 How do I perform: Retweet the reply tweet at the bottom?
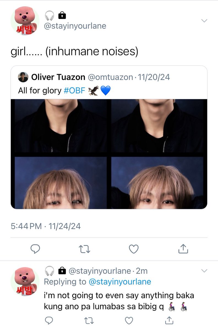tap(89, 320)
